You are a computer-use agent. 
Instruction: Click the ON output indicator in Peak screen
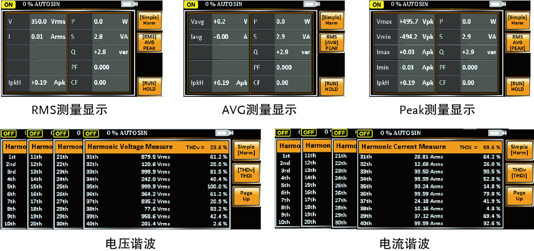click(376, 5)
